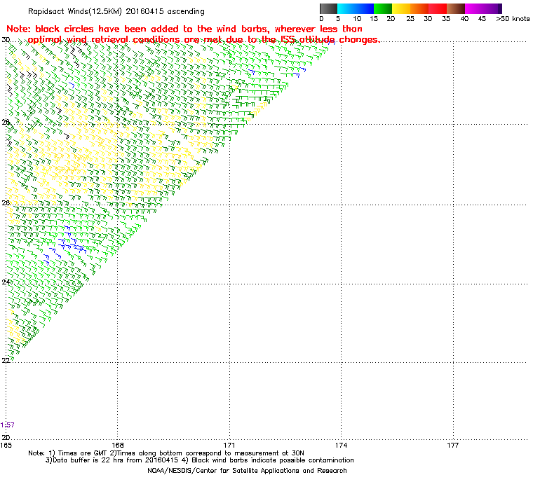
Task: Click the longitude label '171'
Action: [x=229, y=446]
